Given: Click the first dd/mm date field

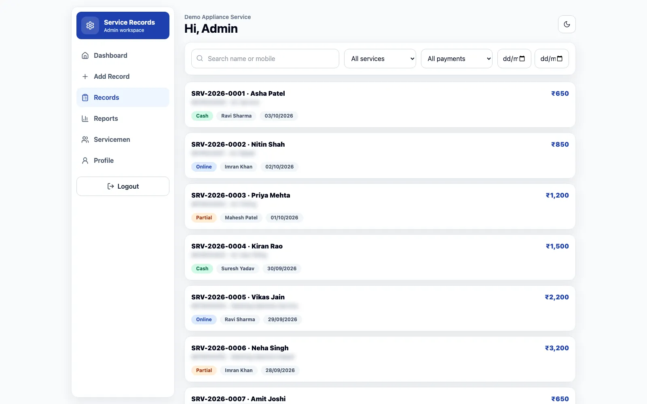Looking at the screenshot, I should pos(514,59).
